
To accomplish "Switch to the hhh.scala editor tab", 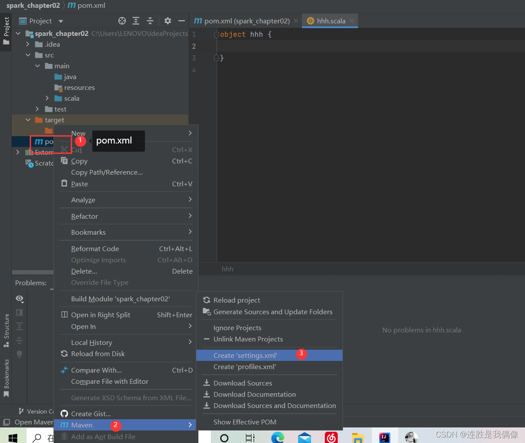I will tap(330, 20).
